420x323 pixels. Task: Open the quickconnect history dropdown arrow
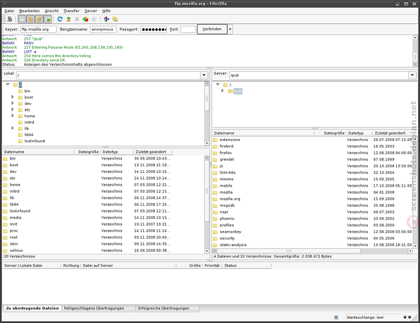[230, 29]
